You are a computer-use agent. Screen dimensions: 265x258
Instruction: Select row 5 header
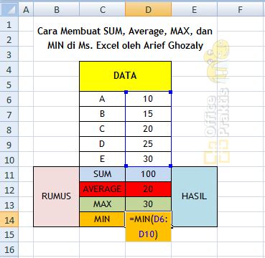[x=9, y=85]
